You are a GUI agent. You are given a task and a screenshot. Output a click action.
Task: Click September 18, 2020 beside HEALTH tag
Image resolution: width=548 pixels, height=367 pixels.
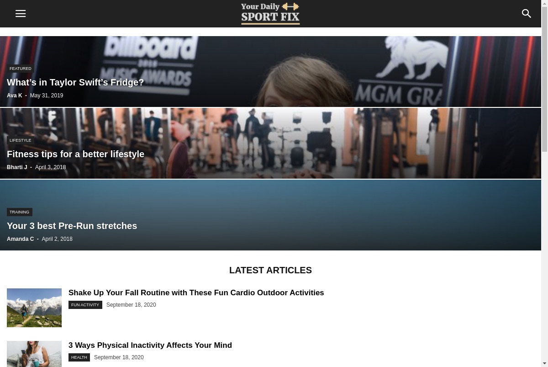119,357
